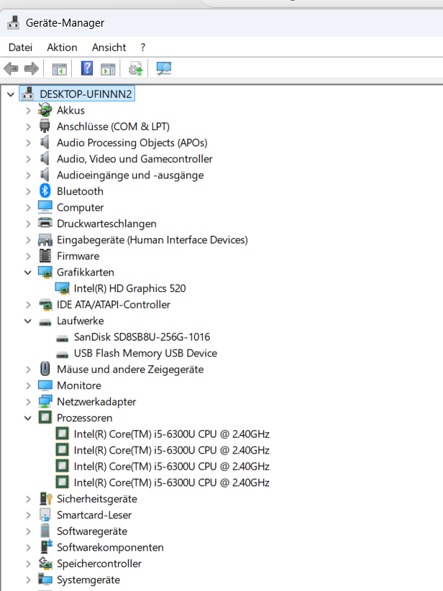This screenshot has height=591, width=443.
Task: Expand the Bluetooth category
Action: 28,191
